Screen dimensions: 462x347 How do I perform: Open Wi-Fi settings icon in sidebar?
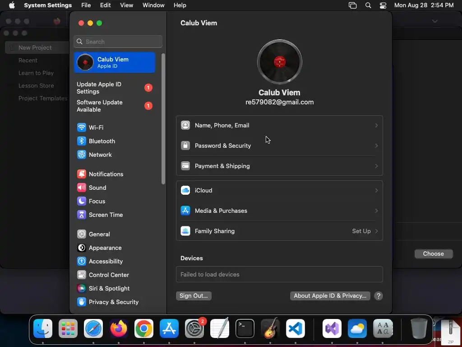[81, 127]
